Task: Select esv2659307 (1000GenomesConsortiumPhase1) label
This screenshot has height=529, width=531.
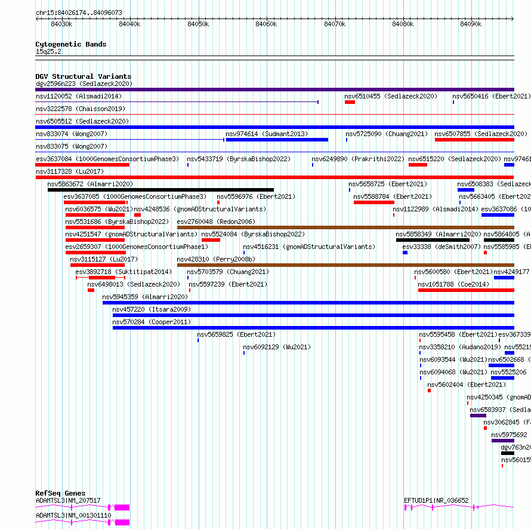Action: [137, 247]
